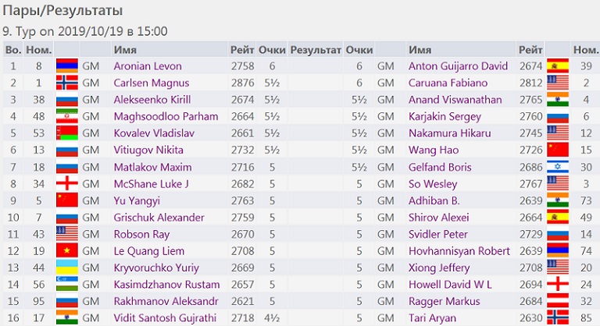Screen dimensions: 600x326
Task: Click the 'Пары/Результаты' heading
Action: point(63,12)
